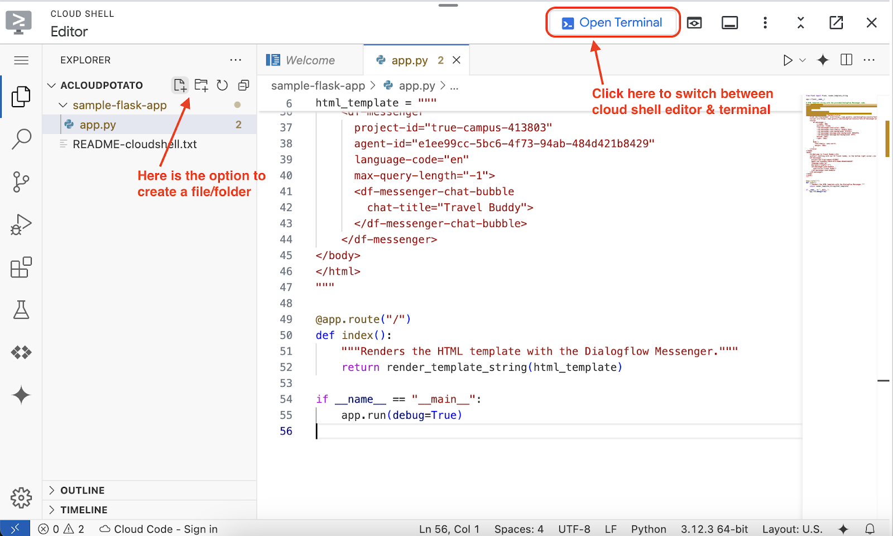This screenshot has width=893, height=536.
Task: Open the Run dropdown arrow
Action: pos(803,60)
